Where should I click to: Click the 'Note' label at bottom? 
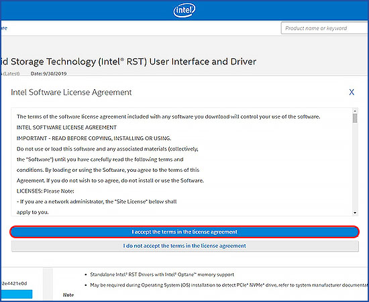(x=68, y=295)
